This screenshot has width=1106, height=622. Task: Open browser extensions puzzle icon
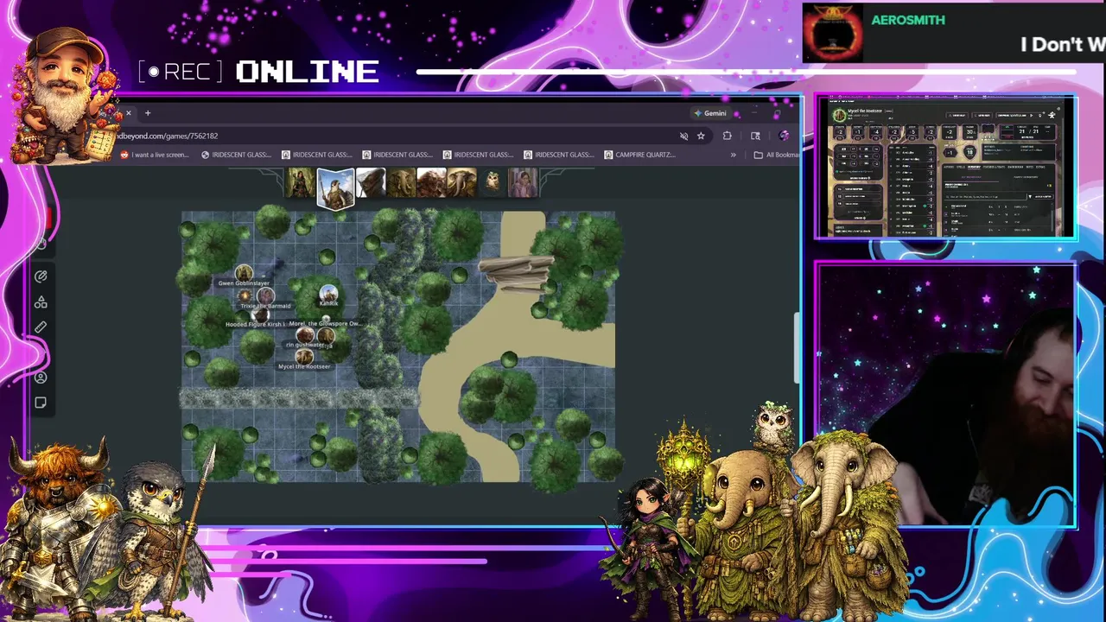pyautogui.click(x=727, y=136)
